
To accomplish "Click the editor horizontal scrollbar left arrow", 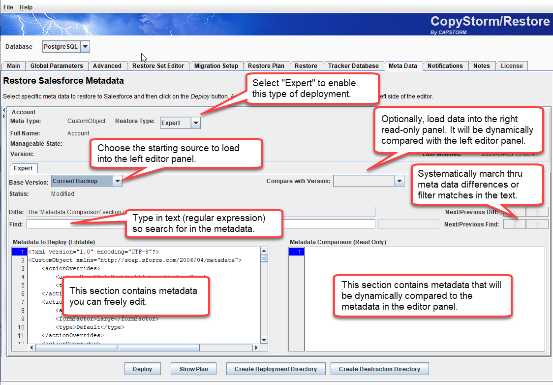I will point(31,348).
